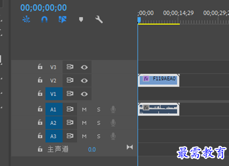Toggle sync lock for A3
Image resolution: width=229 pixels, height=166 pixels.
[70, 136]
